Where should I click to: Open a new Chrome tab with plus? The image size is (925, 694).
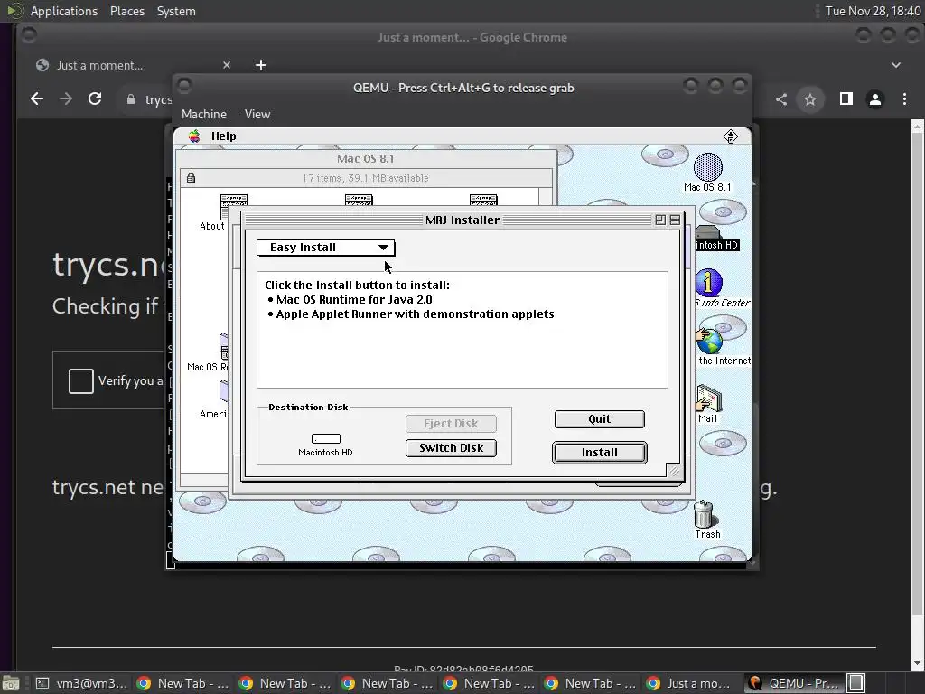(261, 65)
